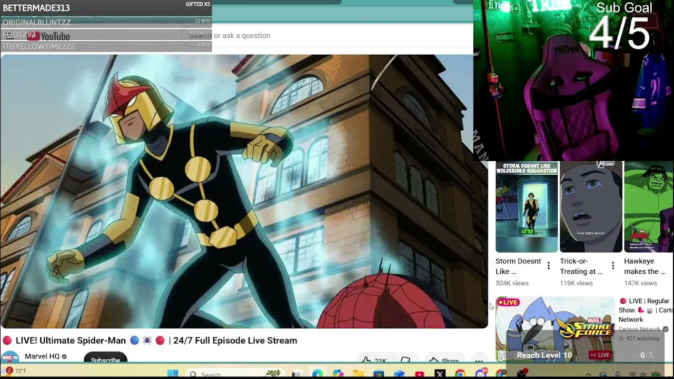Open the Marvel HQ channel avatar

coord(9,357)
